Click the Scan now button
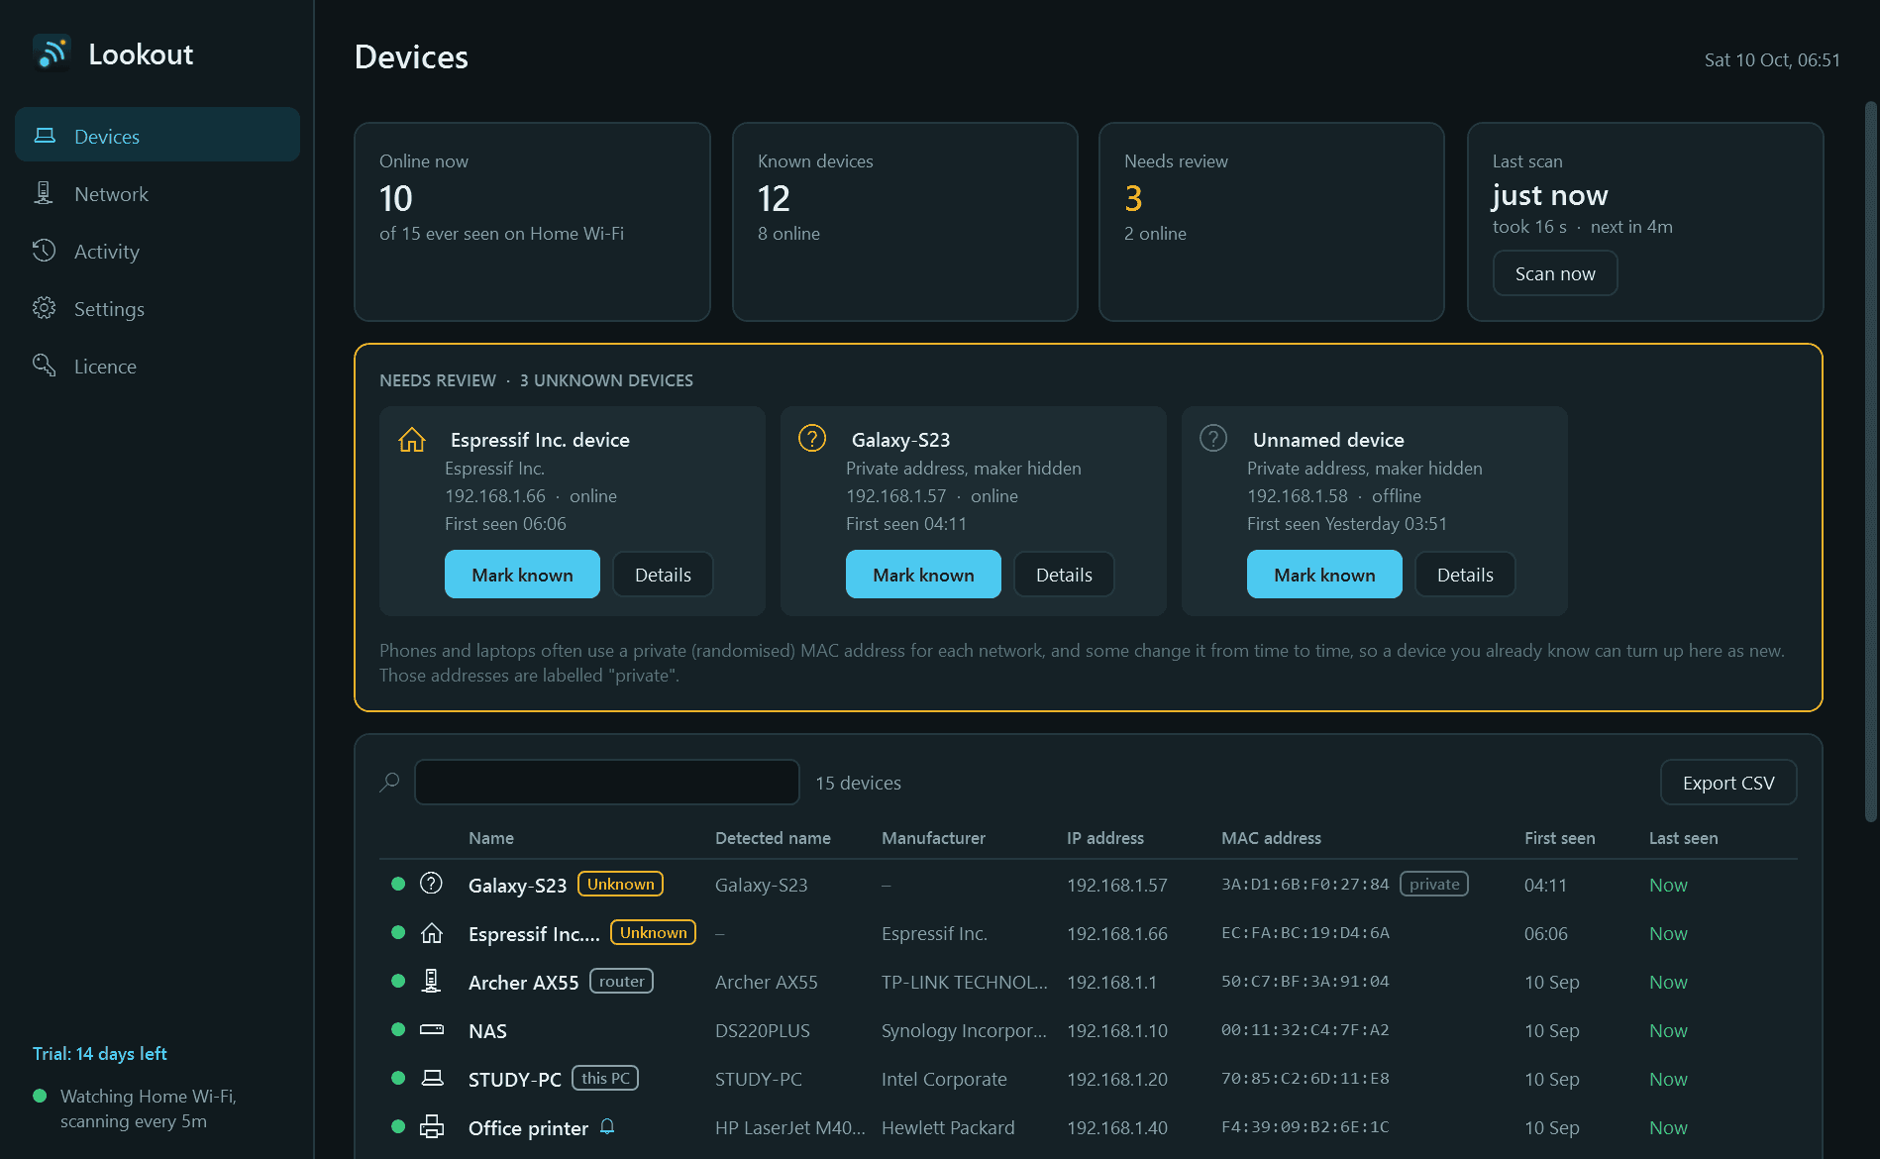Screen dimensions: 1880x1159 point(1555,273)
